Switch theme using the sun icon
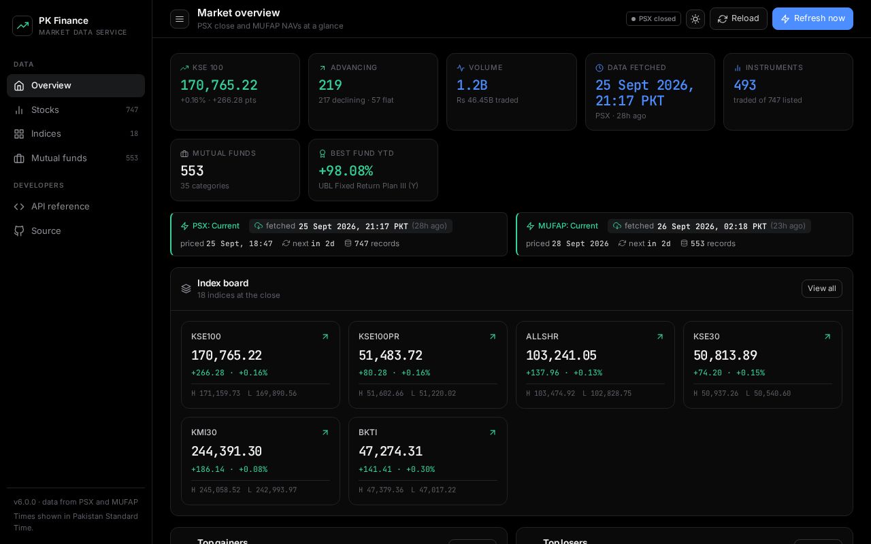Screen dimensions: 871x544 695,19
